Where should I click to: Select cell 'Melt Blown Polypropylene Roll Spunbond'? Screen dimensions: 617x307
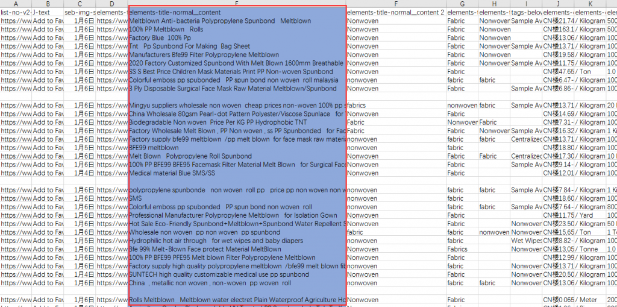(237, 156)
